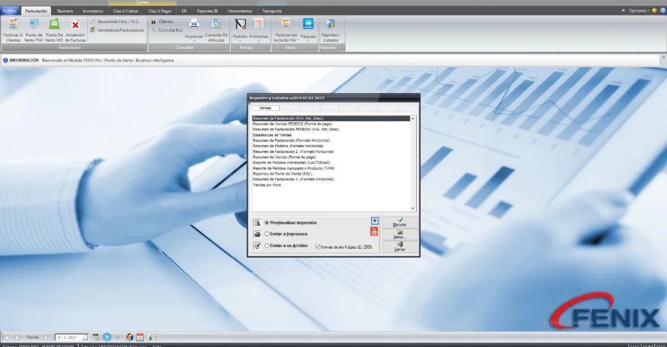667x347 pixels.
Task: Click report list scrollbar up arrow
Action: click(x=413, y=118)
